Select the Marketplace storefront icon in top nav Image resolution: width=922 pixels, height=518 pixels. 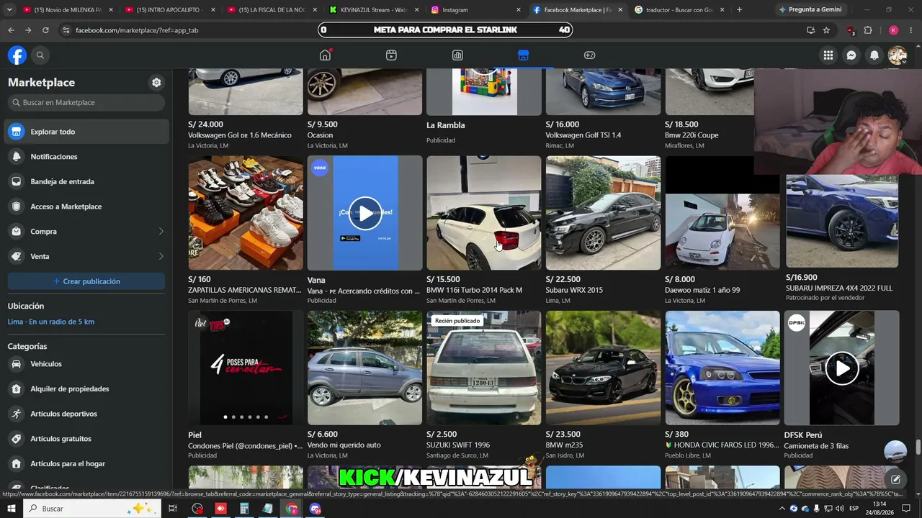pyautogui.click(x=524, y=55)
